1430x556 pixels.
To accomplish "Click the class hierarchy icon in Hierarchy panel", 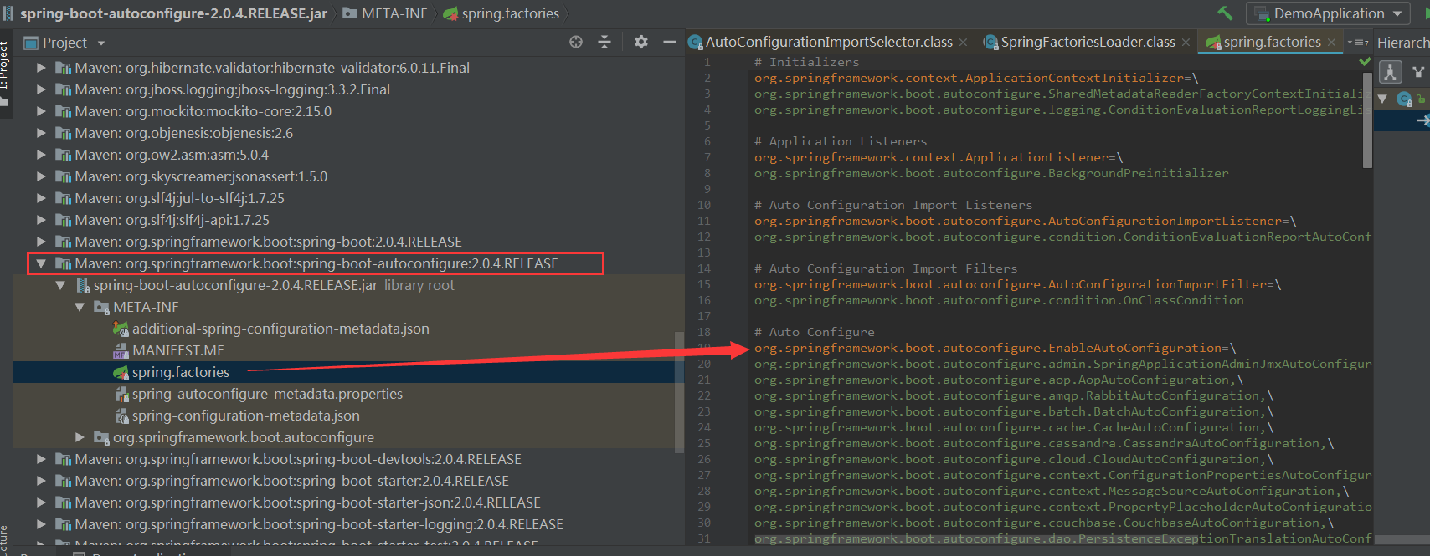I will coord(1390,72).
